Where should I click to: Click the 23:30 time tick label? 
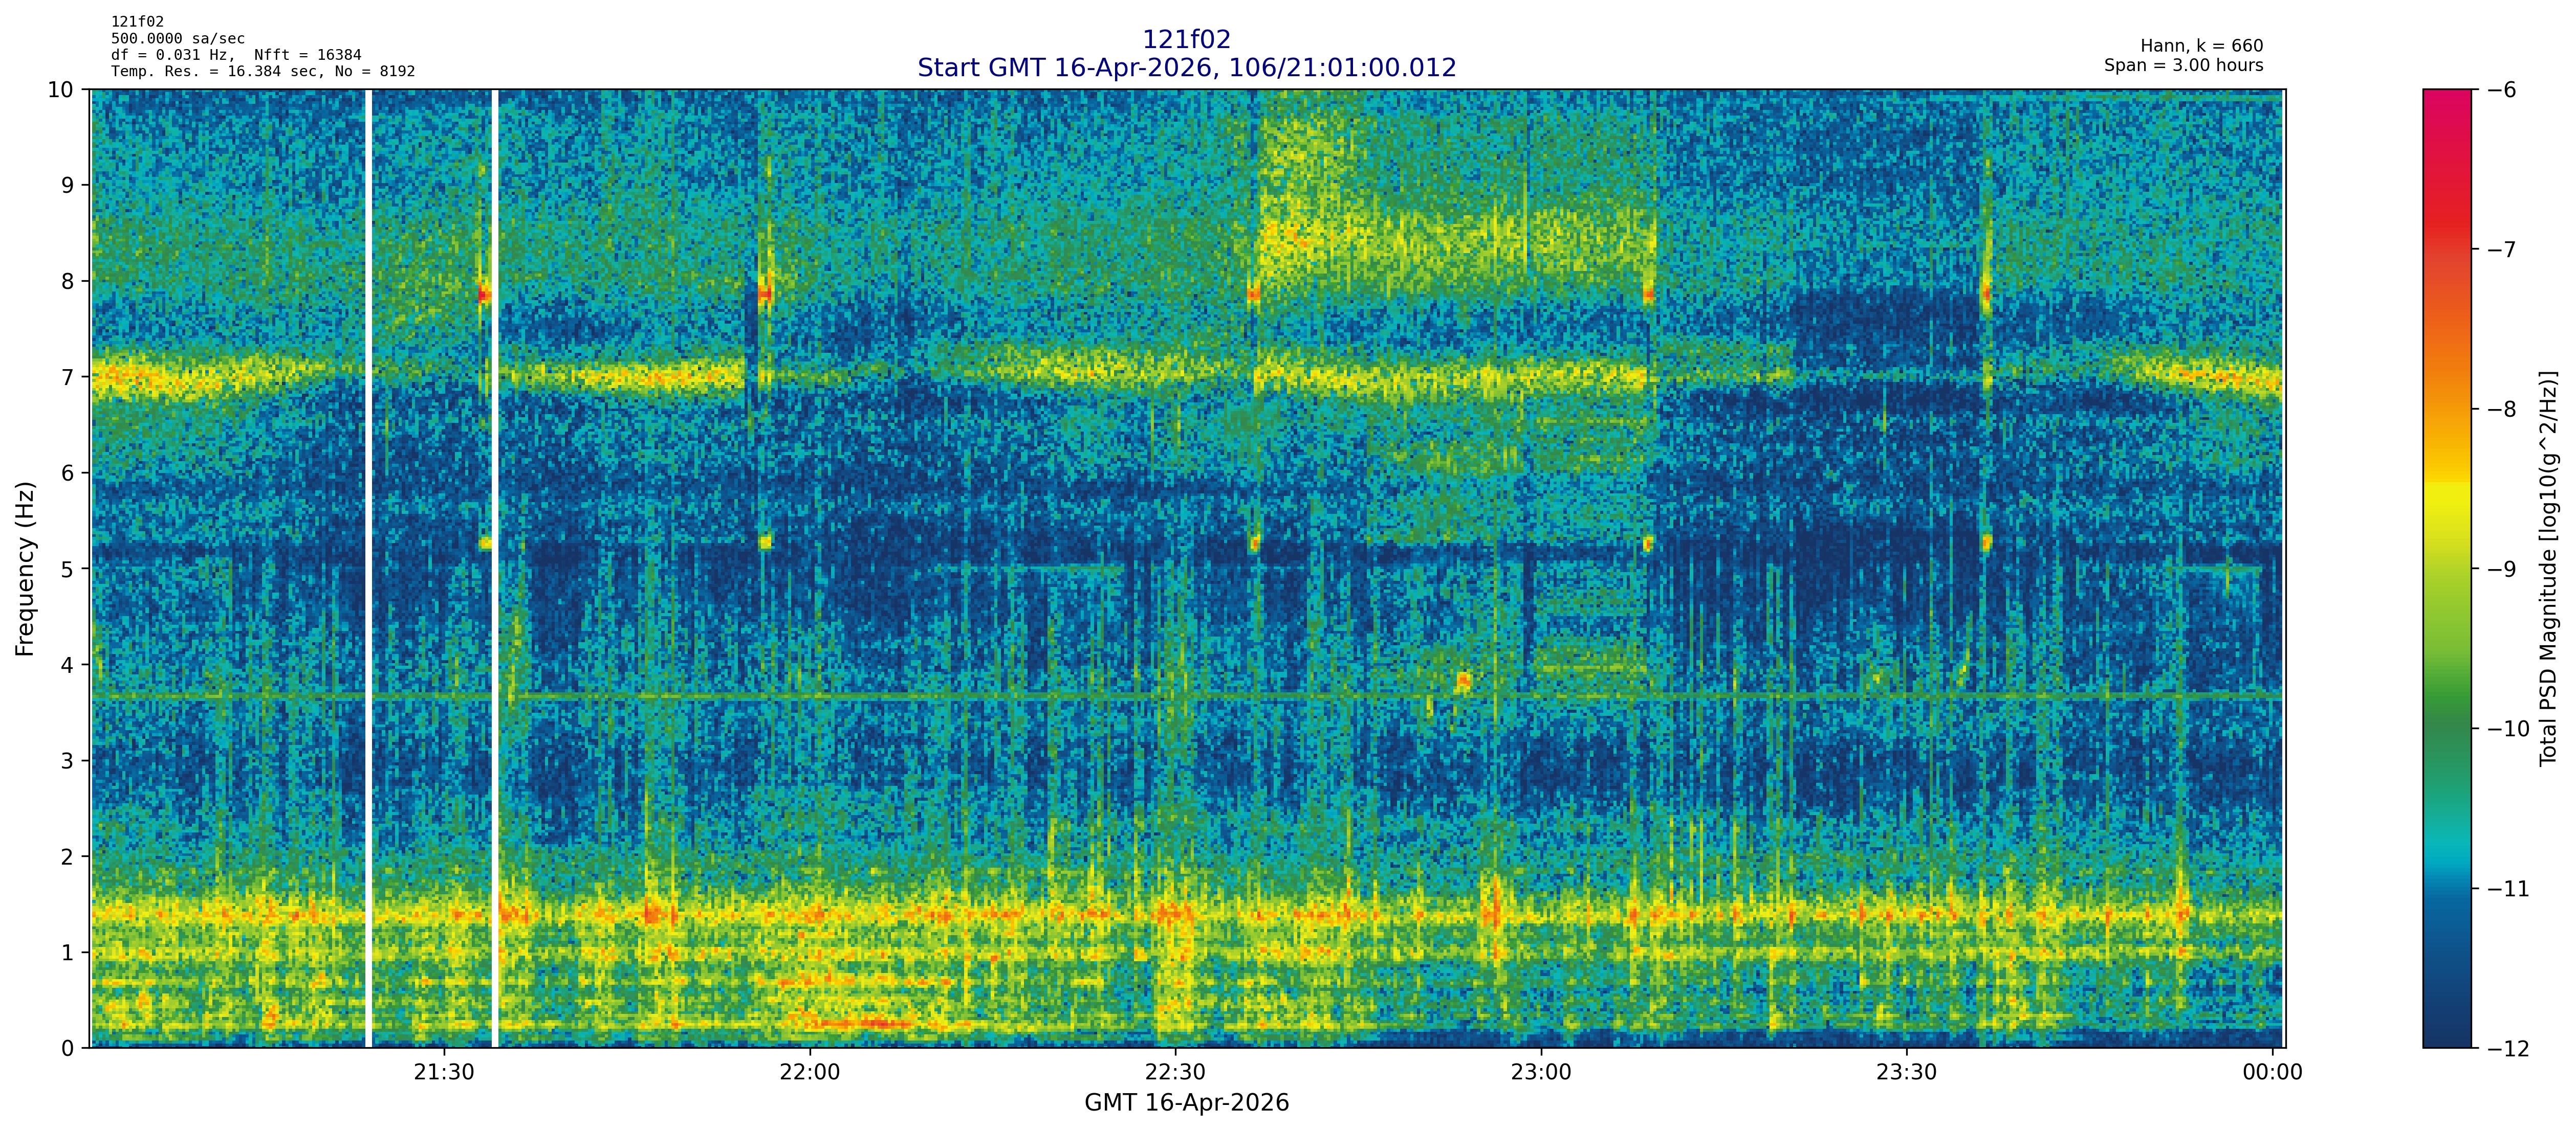point(1906,1073)
